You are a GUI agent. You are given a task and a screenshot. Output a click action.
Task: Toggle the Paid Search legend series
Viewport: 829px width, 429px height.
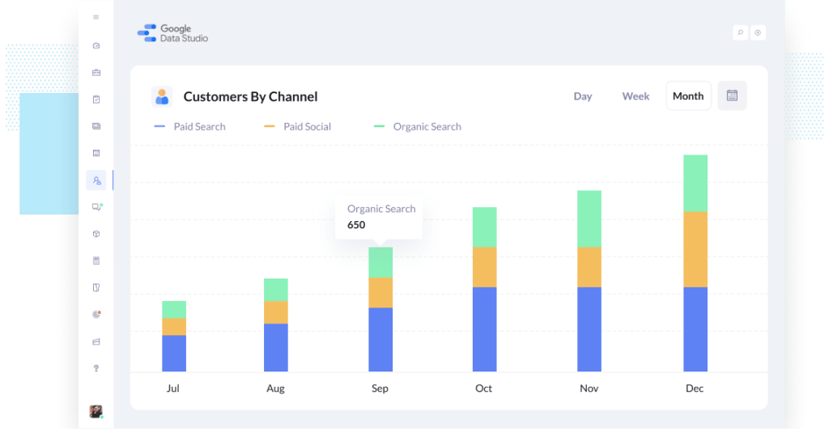coord(189,127)
